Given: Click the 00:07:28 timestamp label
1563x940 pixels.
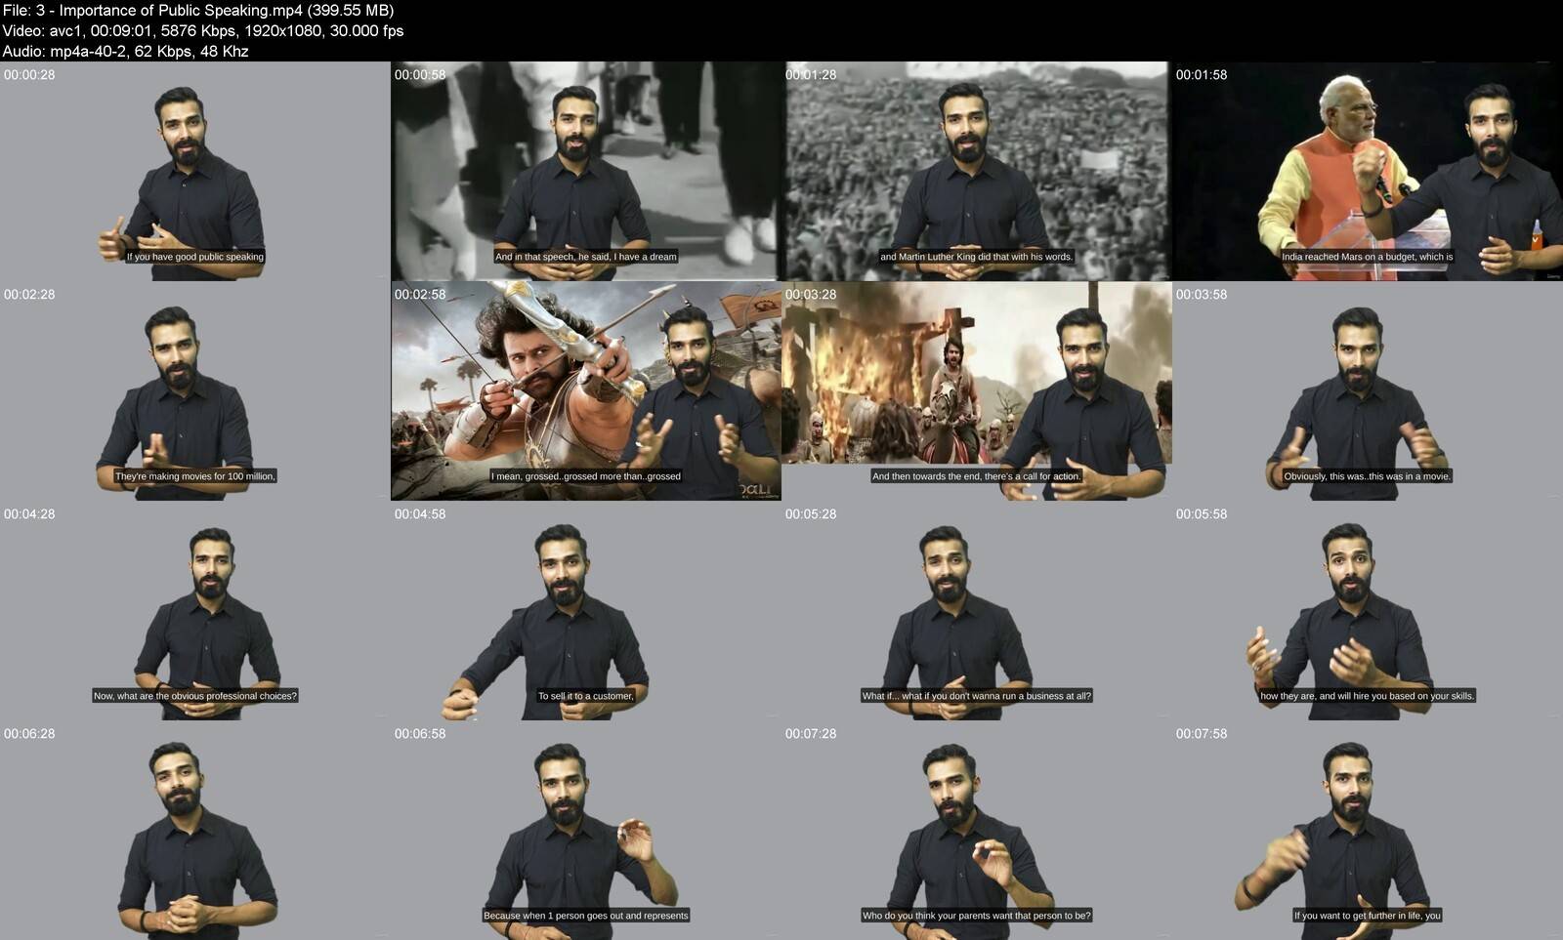Looking at the screenshot, I should 811,734.
